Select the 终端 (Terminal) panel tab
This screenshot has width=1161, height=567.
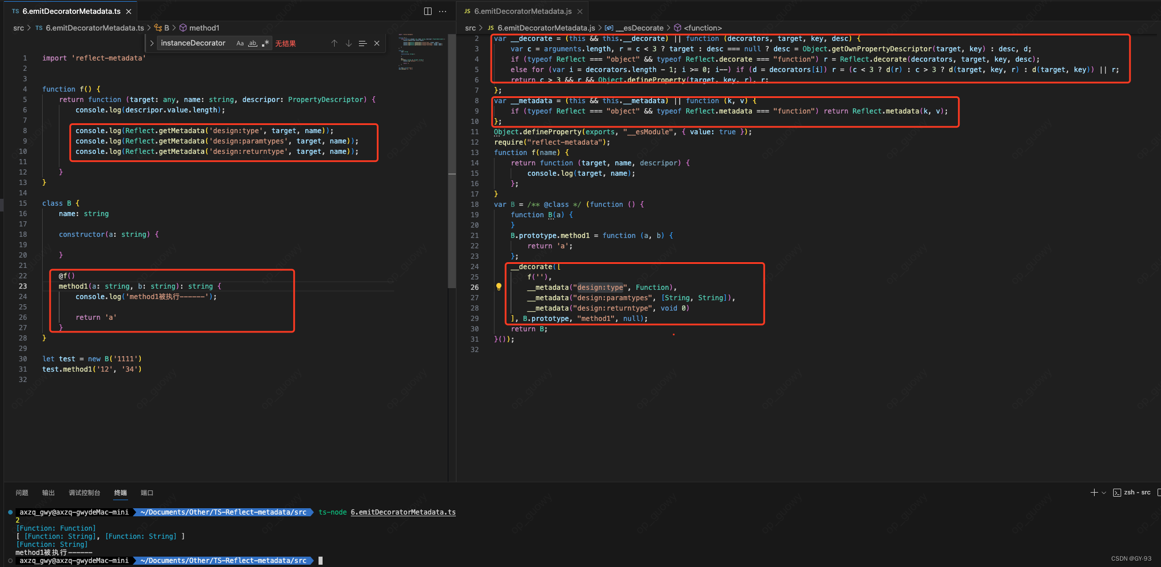click(121, 493)
